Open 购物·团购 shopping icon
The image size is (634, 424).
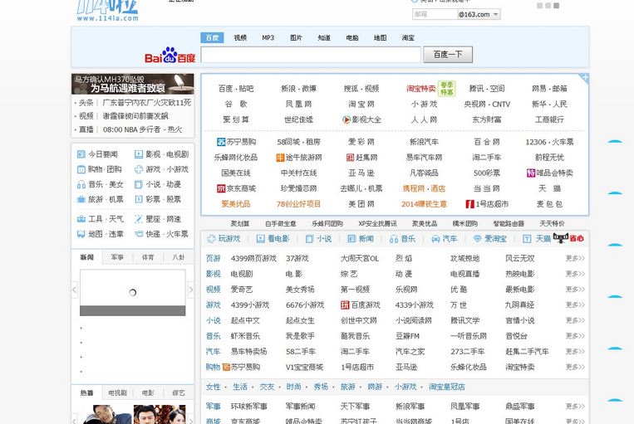[81, 169]
